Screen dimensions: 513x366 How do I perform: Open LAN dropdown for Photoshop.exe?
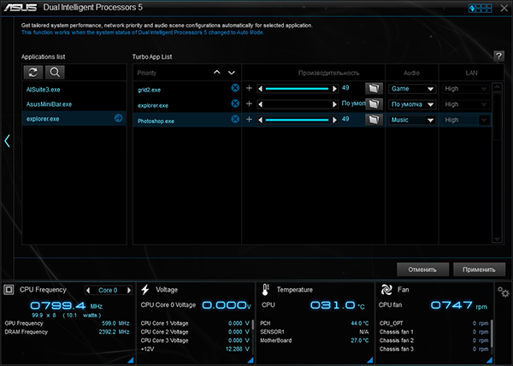pos(465,120)
